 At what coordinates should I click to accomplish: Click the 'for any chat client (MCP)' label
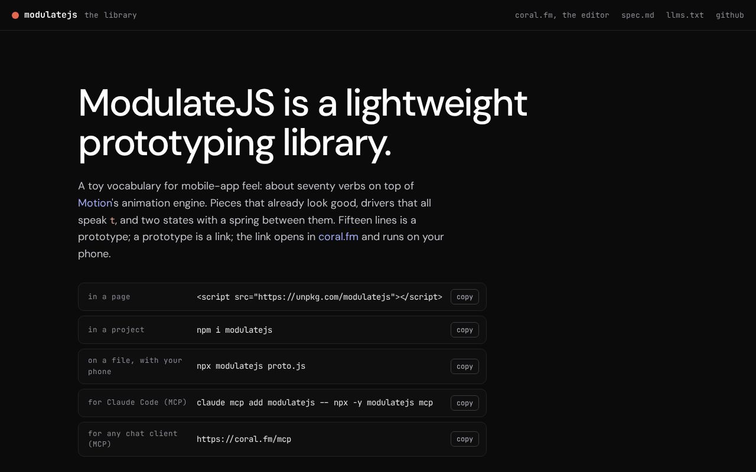[133, 438]
